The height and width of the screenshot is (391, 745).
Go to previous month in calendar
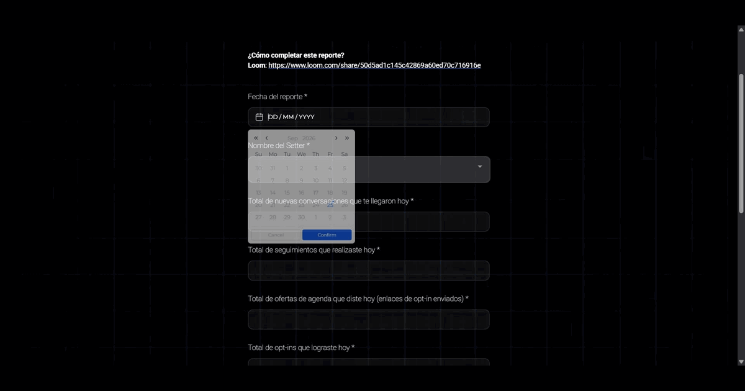266,138
